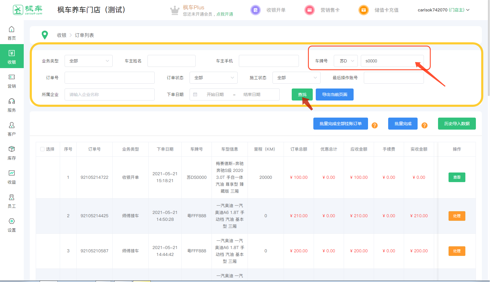Click the 首页 home icon in sidebar

[x=12, y=29]
